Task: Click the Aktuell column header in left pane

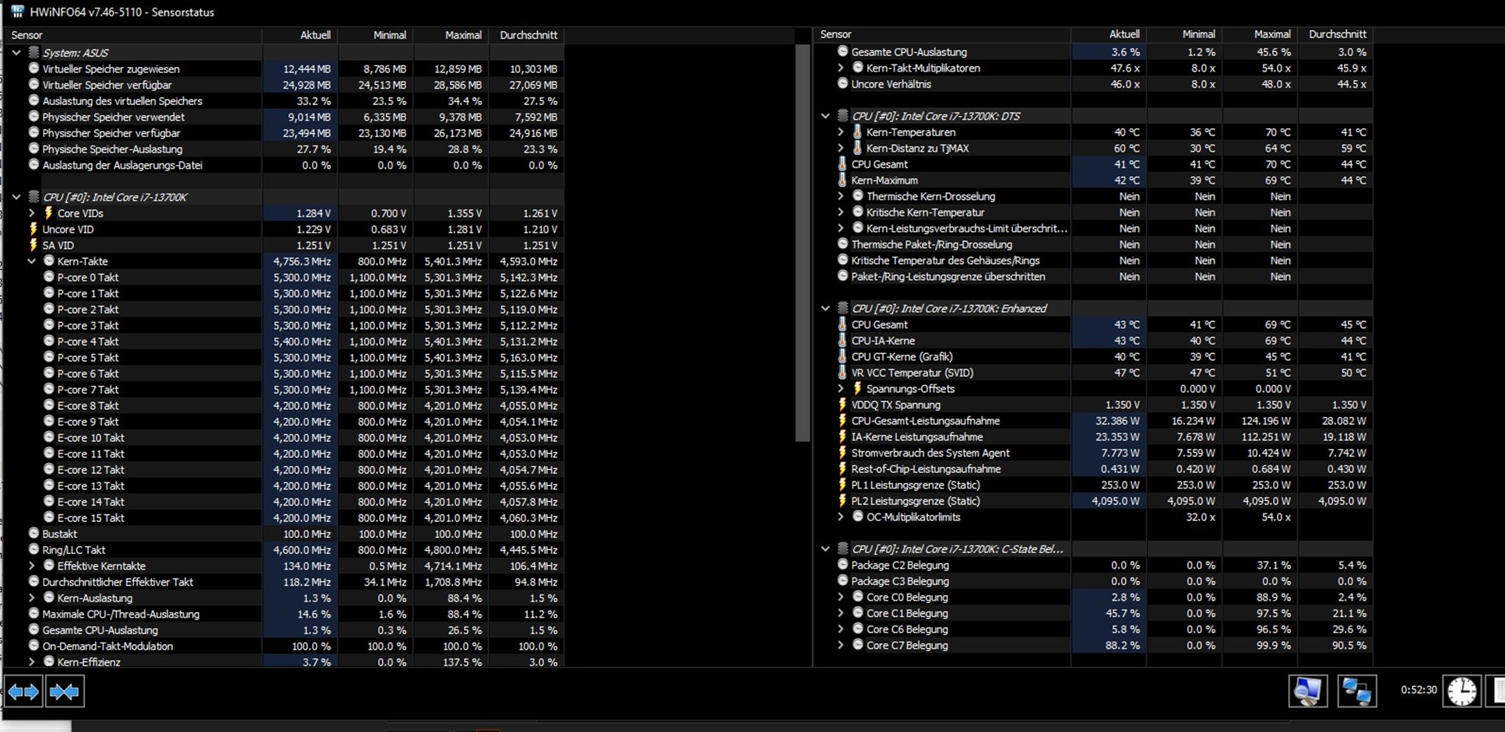Action: [x=299, y=35]
